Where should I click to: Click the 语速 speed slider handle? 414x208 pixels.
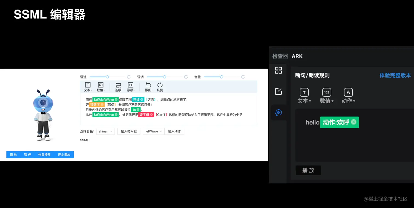[107, 77]
